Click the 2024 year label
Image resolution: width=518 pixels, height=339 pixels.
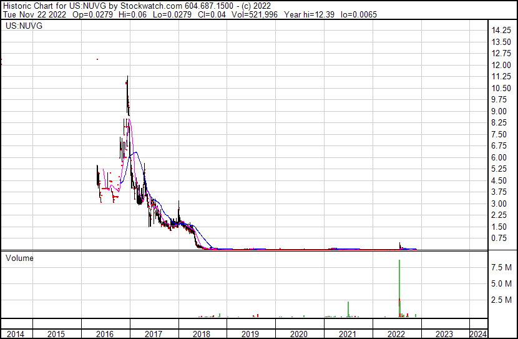click(478, 334)
